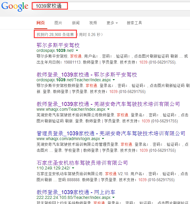
Task: Click URL text ordospajx.1039.net/
Action: pyautogui.click(x=55, y=50)
